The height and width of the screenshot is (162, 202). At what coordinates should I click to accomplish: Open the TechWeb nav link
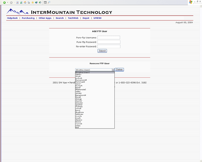tap(73, 18)
